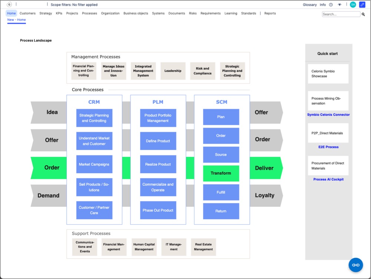Viewport: 371px width, 279px height.
Task: Open IT Management support process
Action: pyautogui.click(x=174, y=247)
